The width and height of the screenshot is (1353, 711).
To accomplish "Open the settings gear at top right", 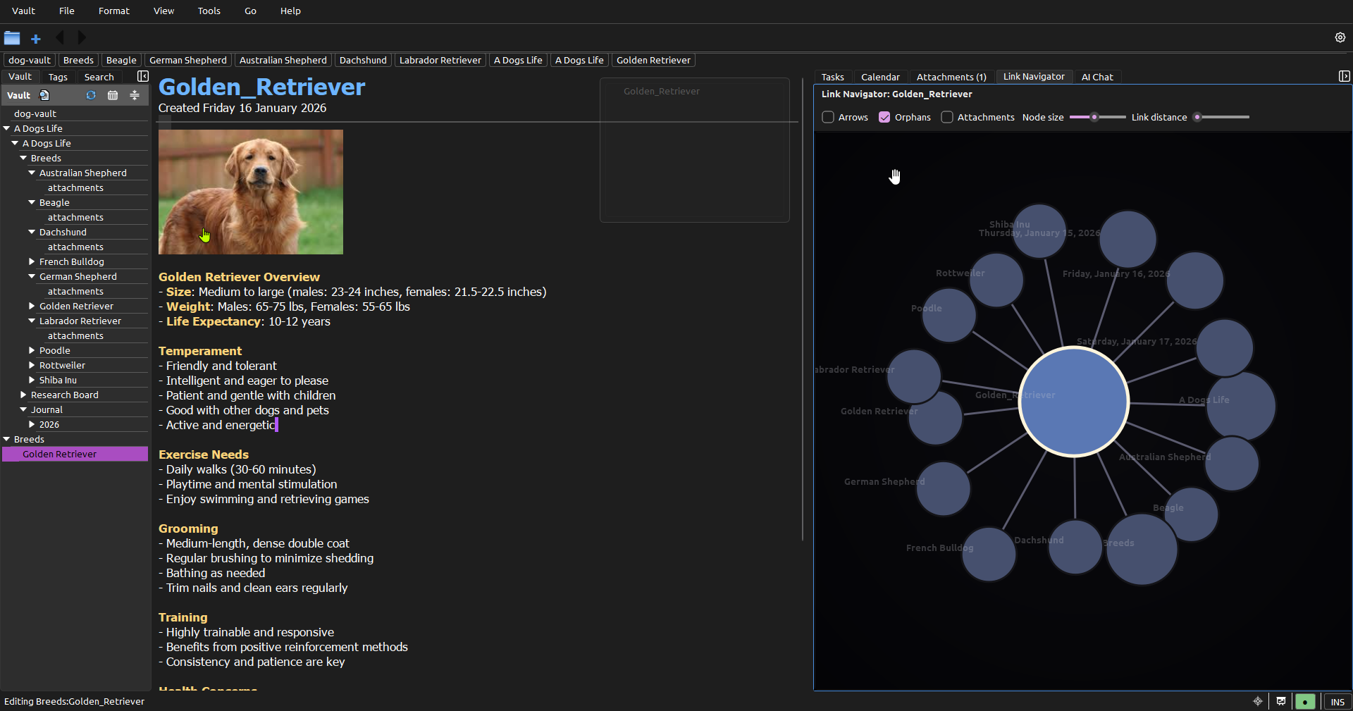I will (1340, 37).
